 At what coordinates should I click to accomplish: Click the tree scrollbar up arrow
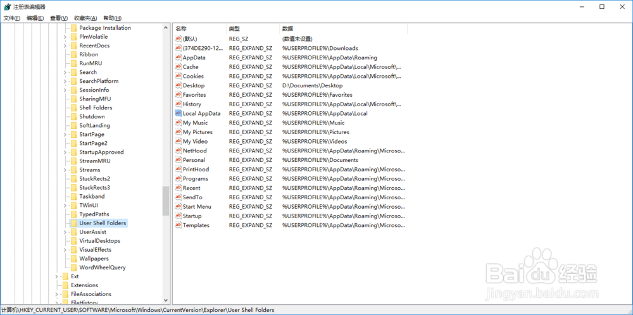tap(165, 27)
